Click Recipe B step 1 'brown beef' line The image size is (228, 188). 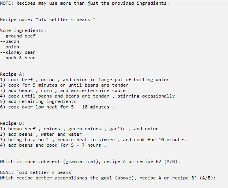click(x=79, y=129)
